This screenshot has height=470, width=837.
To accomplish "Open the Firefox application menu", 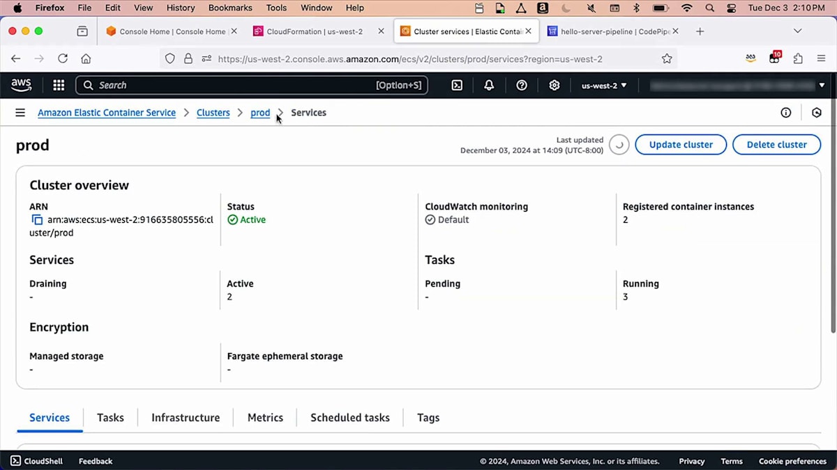I will pyautogui.click(x=821, y=58).
